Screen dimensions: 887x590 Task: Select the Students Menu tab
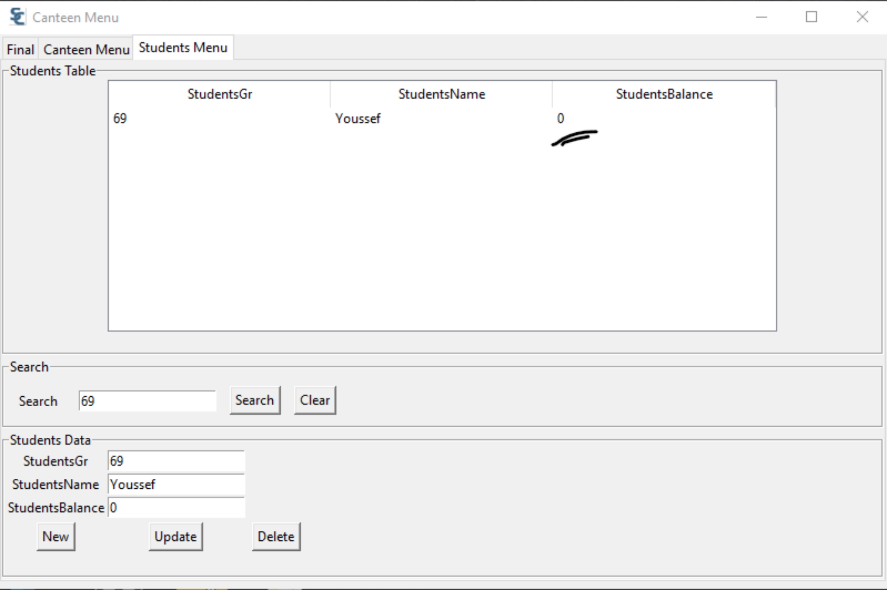[x=182, y=47]
